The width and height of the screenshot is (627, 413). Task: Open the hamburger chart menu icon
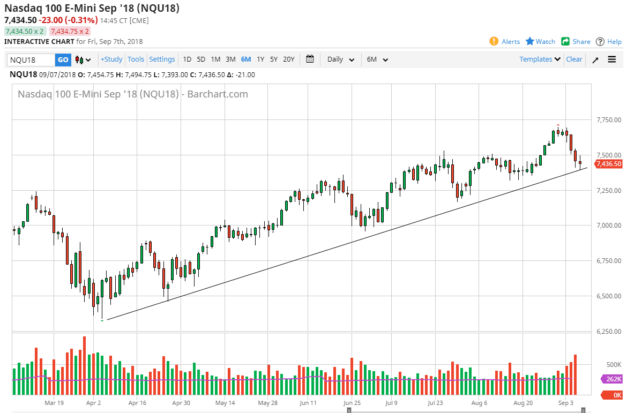coord(611,59)
